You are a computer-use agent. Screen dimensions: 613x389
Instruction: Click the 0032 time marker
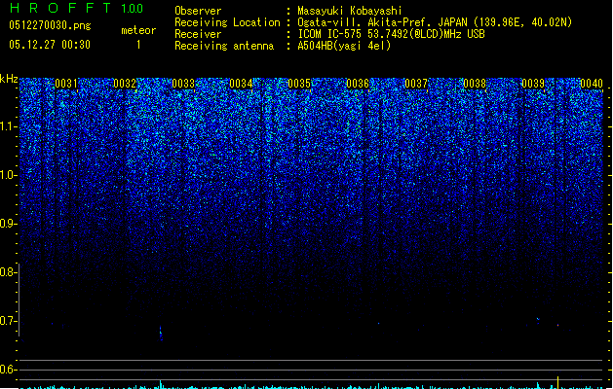[125, 84]
